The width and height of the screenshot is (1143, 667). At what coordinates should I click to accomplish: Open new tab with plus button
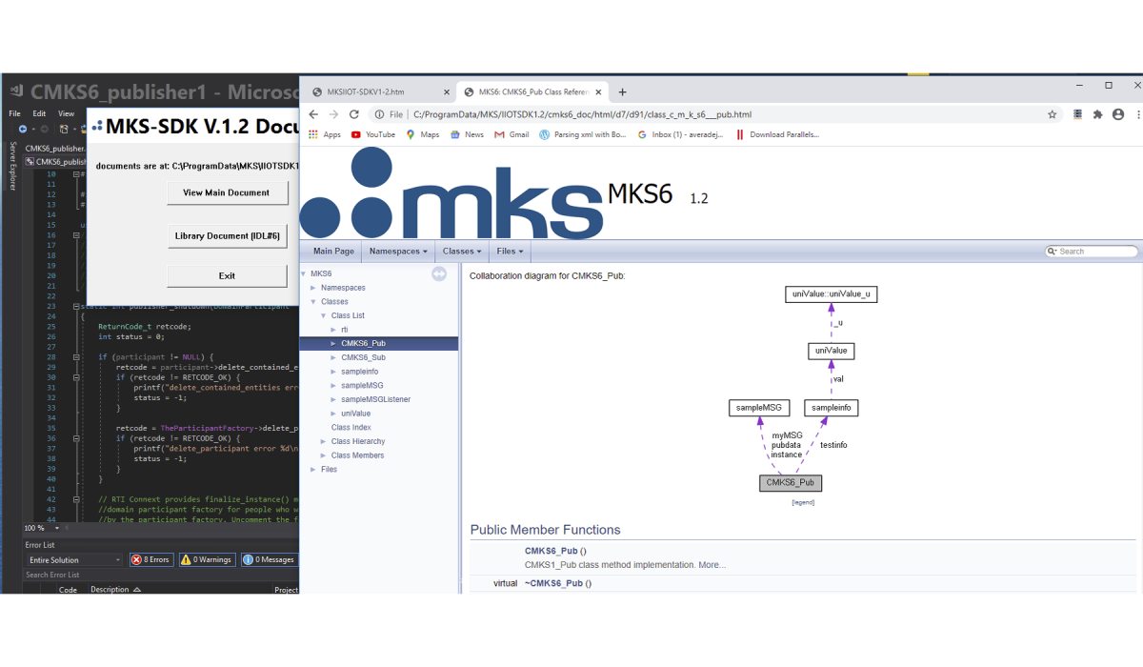pos(623,92)
